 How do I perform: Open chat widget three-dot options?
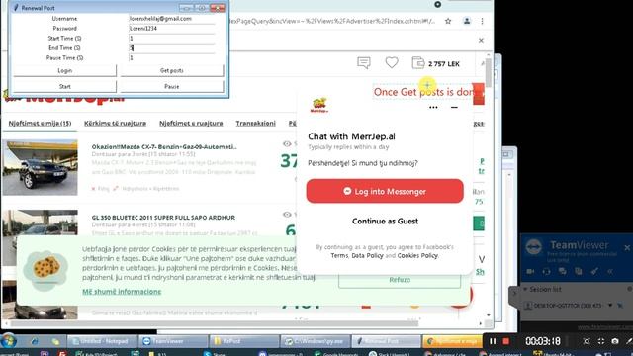click(433, 108)
